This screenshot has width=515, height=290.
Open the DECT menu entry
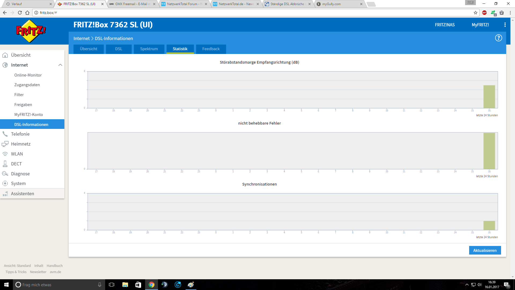coord(16,164)
